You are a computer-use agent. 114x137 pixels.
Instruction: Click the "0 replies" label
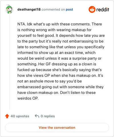pyautogui.click(x=48, y=116)
